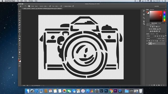Switch to Channels tab
This screenshot has height=94, width=168.
(152, 34)
